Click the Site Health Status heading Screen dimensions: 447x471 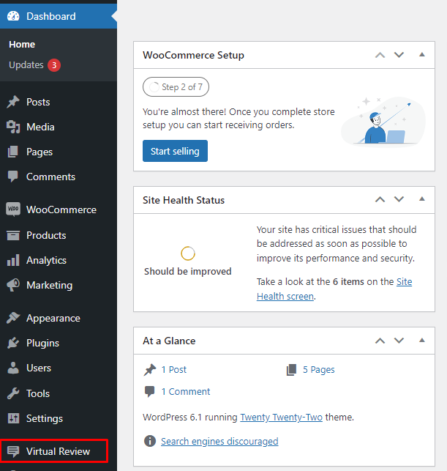point(184,201)
